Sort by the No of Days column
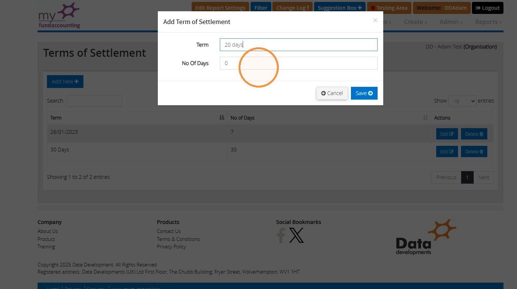The image size is (517, 289). click(x=329, y=118)
